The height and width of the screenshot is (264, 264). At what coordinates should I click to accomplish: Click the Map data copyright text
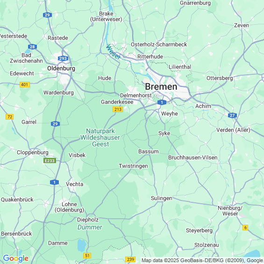(x=202, y=260)
